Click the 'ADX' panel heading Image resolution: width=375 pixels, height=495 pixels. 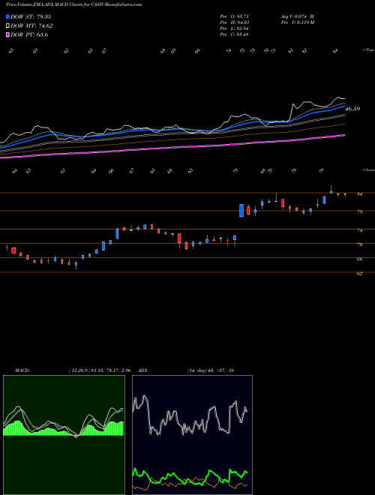point(143,370)
